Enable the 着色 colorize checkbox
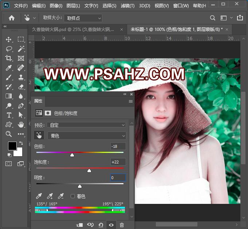This screenshot has width=248, height=229. [x=72, y=196]
